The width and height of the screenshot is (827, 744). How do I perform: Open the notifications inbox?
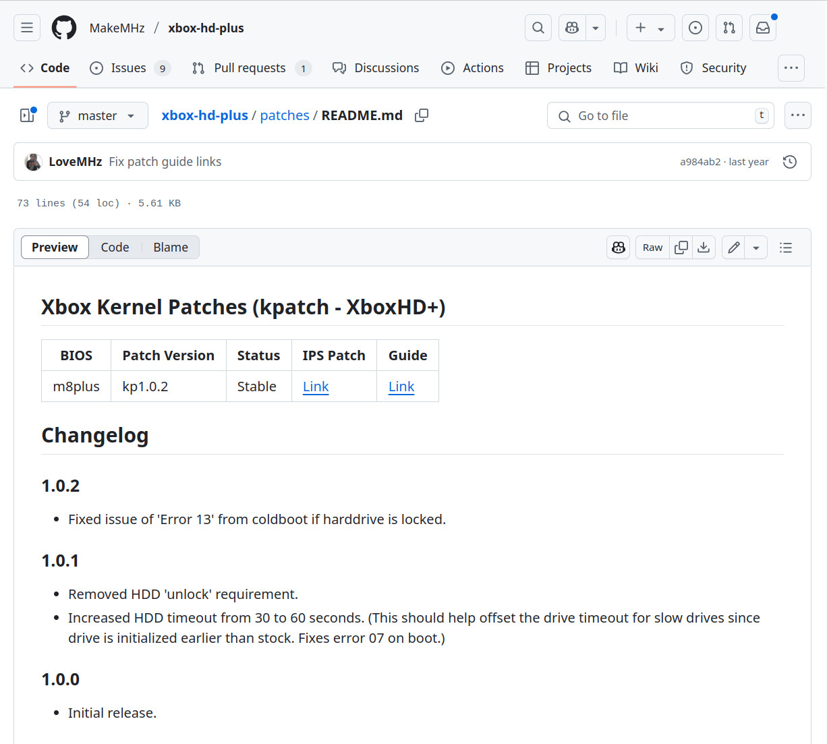point(763,28)
